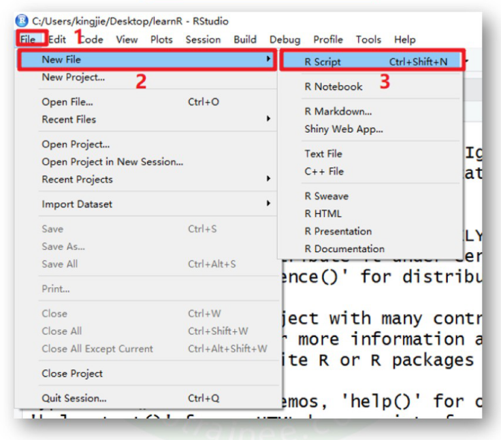
Task: Create a new R Script
Action: pyautogui.click(x=372, y=61)
